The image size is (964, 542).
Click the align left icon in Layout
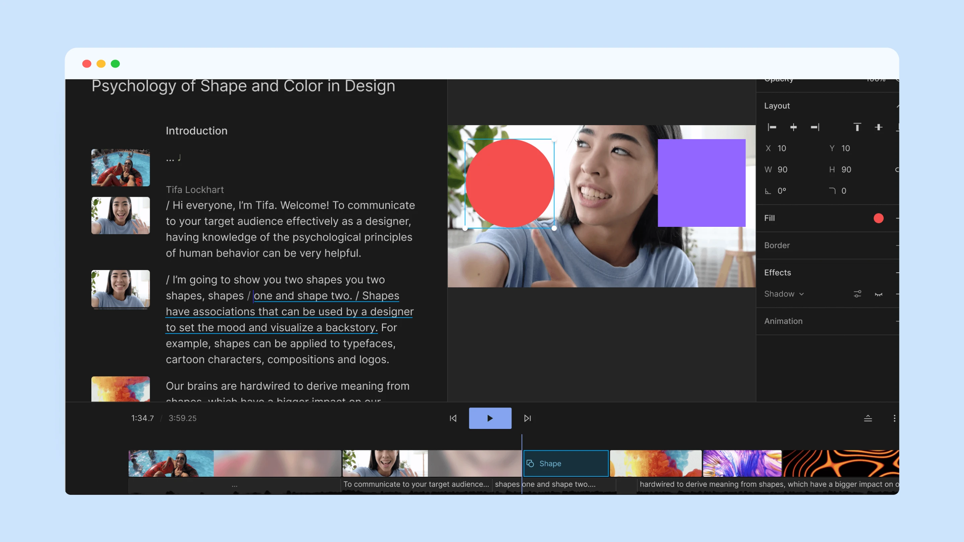click(772, 127)
